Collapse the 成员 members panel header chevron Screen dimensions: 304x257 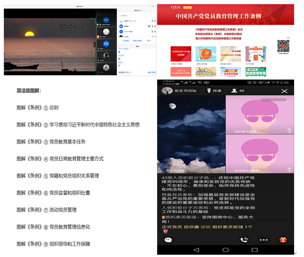tap(119, 11)
